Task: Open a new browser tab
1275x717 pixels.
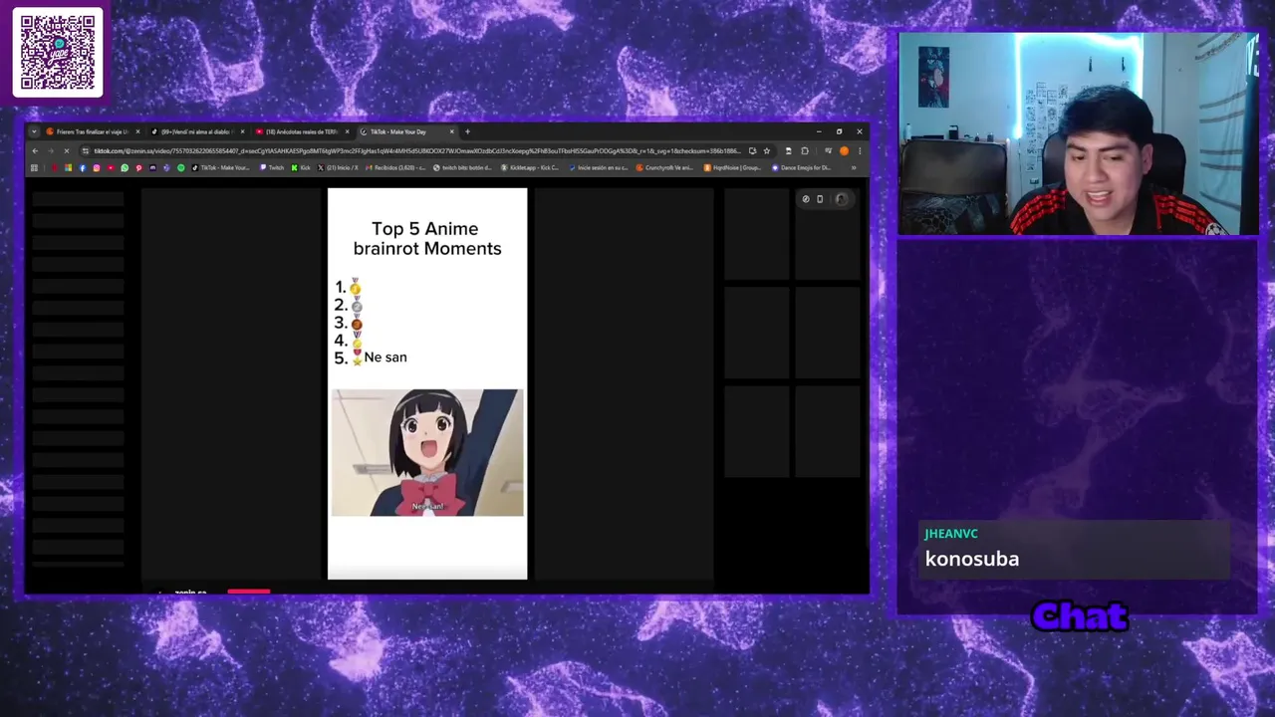Action: [x=467, y=131]
